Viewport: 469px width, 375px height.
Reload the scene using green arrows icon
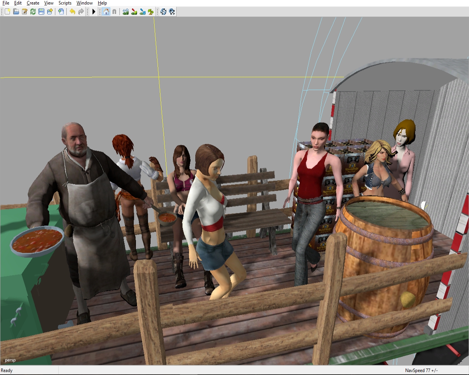[33, 12]
